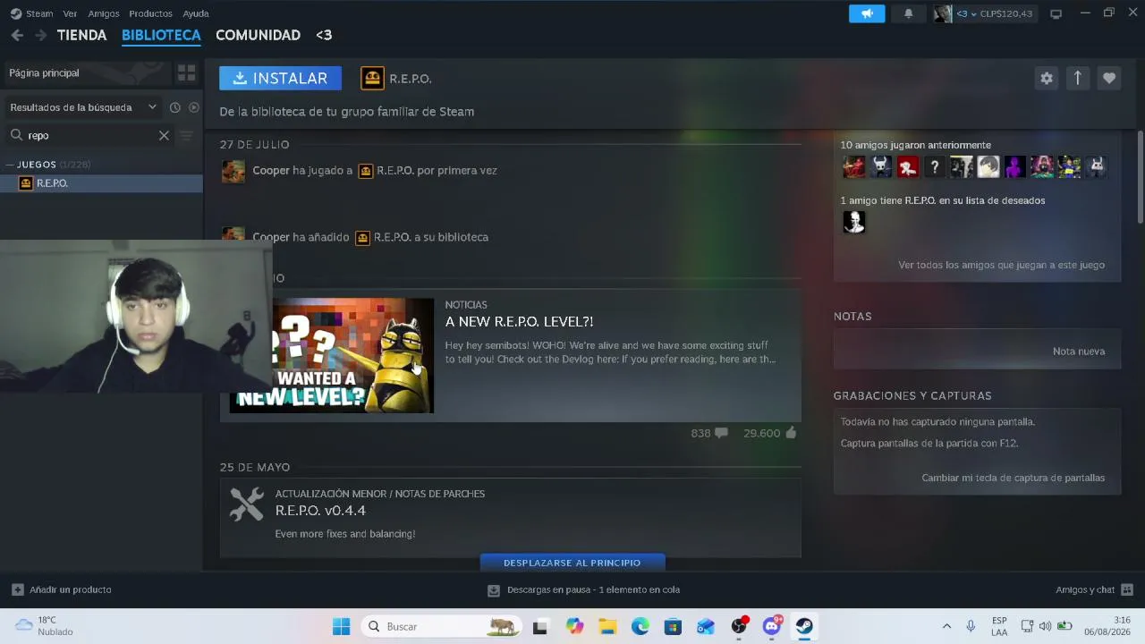Go forward with the right arrow icon
Viewport: 1145px width, 644px height.
pos(40,35)
